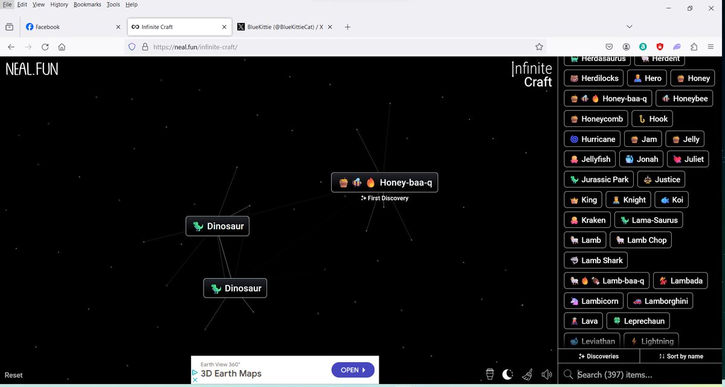Screen dimensions: 725x387
Task: Select Honey-baa-q element on canvas
Action: (x=384, y=182)
